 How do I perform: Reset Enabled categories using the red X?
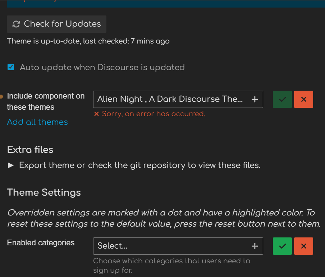pos(303,246)
